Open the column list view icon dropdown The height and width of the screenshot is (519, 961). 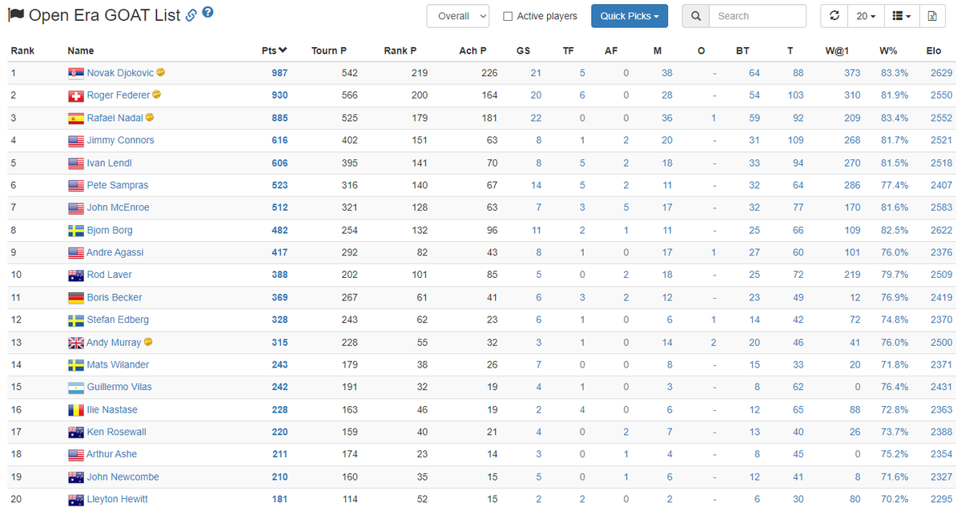pyautogui.click(x=901, y=16)
